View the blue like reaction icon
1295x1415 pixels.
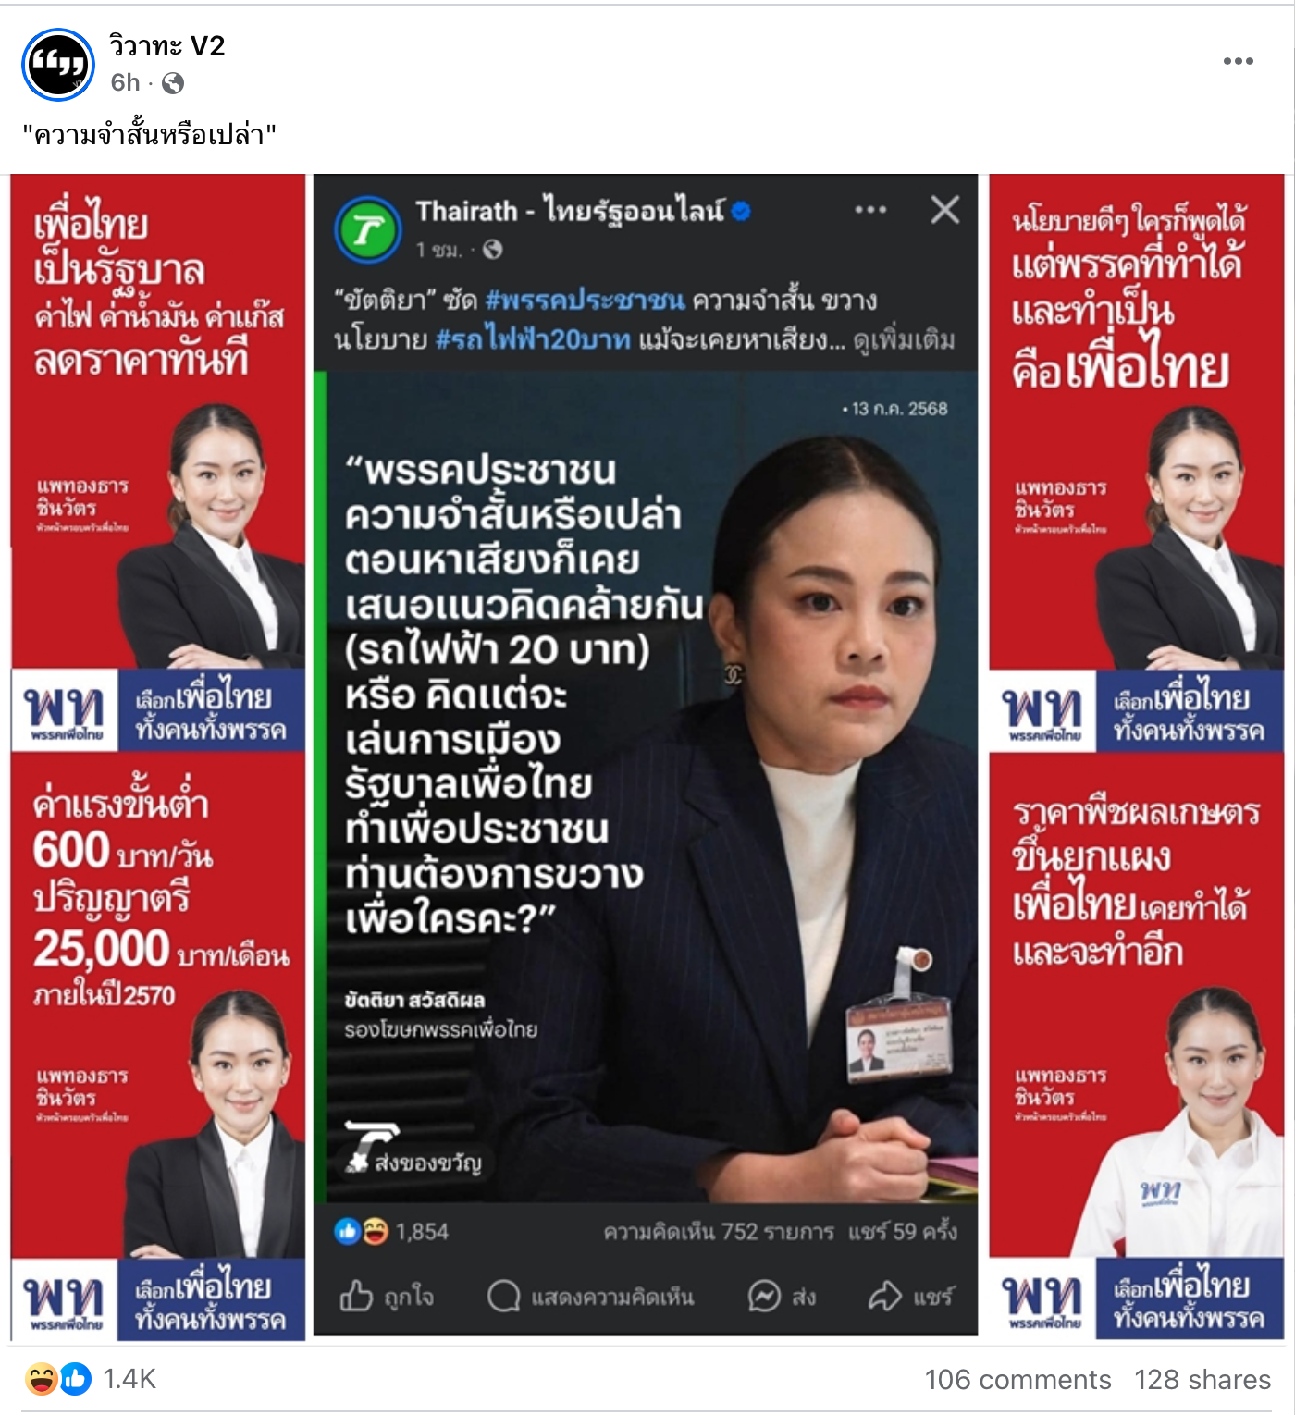(x=76, y=1379)
